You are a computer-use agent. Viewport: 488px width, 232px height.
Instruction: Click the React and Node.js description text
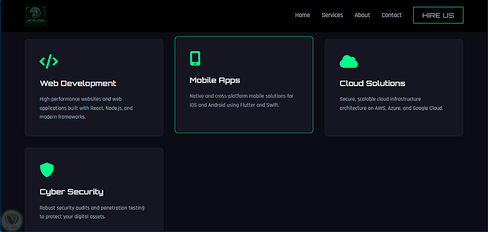pos(86,108)
